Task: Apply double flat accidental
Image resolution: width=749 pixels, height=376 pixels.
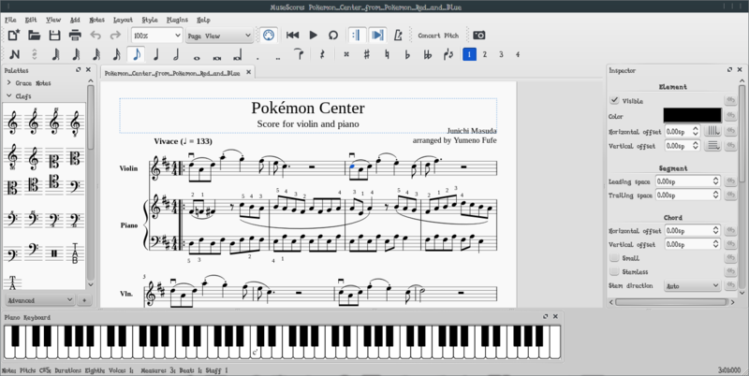Action: tap(428, 54)
